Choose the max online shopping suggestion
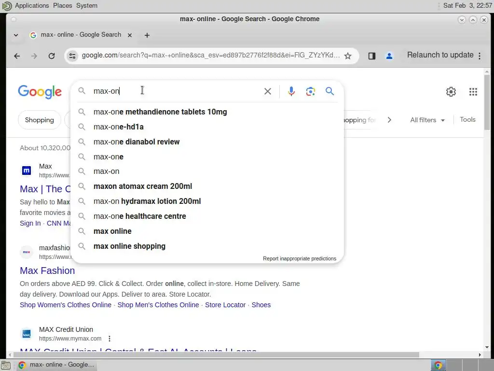Image resolution: width=494 pixels, height=371 pixels. (207, 246)
